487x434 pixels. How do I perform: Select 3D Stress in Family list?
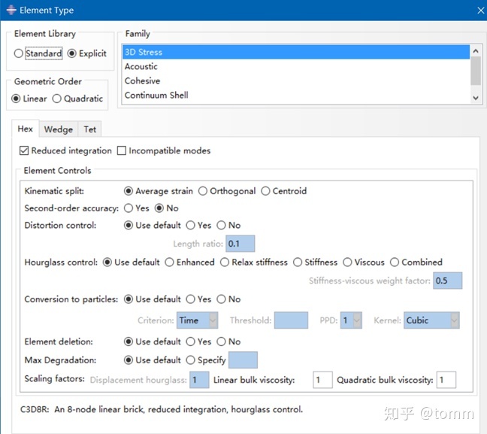(x=296, y=52)
